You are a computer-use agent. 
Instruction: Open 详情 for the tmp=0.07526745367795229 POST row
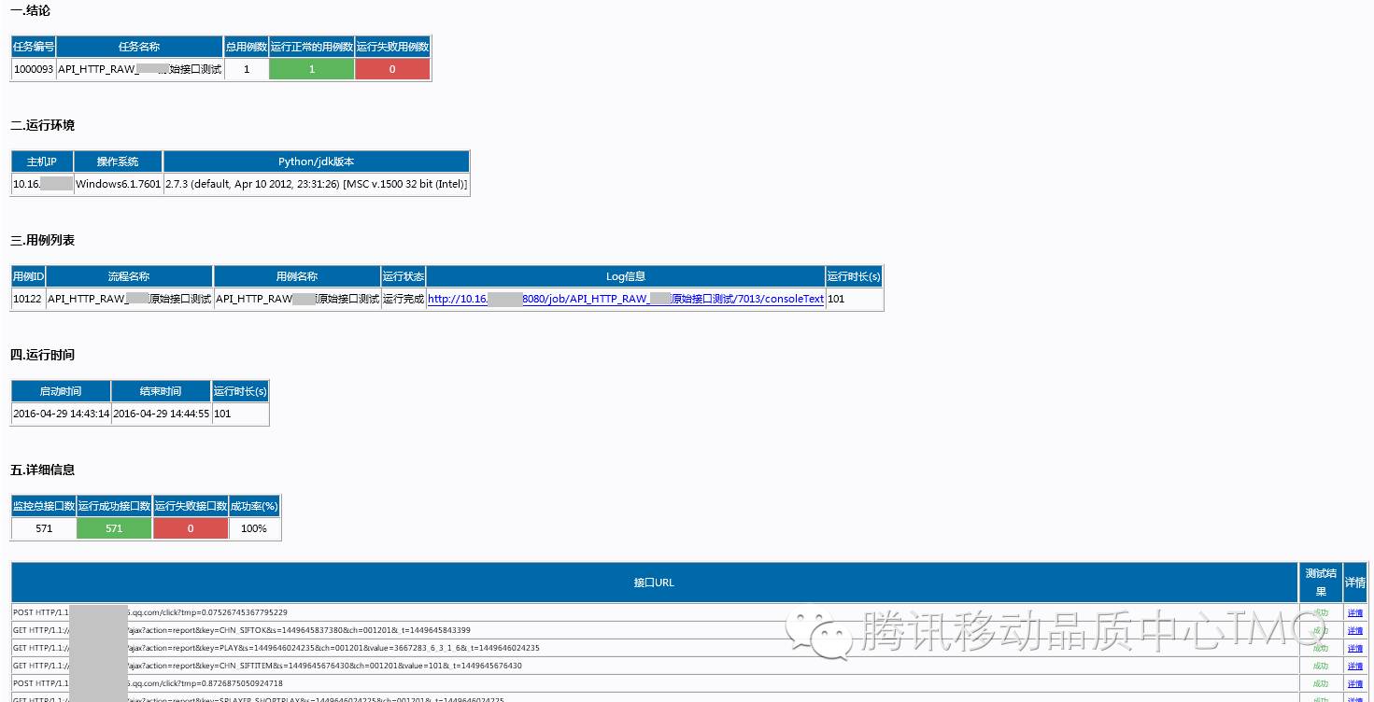pos(1354,613)
